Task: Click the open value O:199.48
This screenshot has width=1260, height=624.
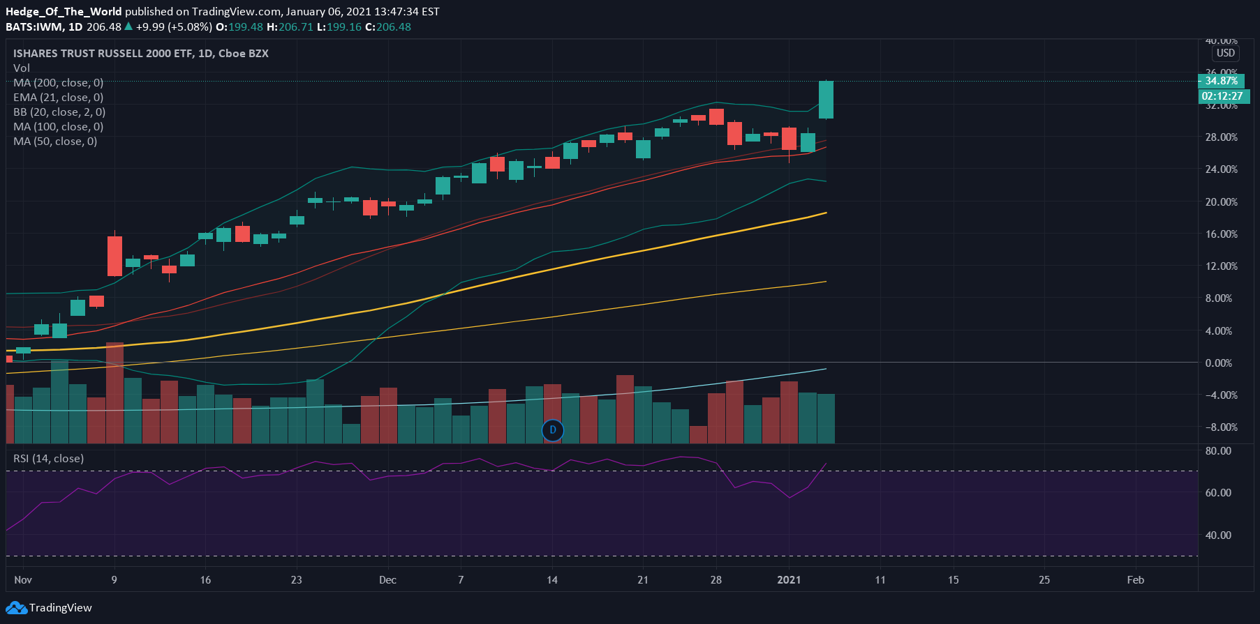Action: 239,26
